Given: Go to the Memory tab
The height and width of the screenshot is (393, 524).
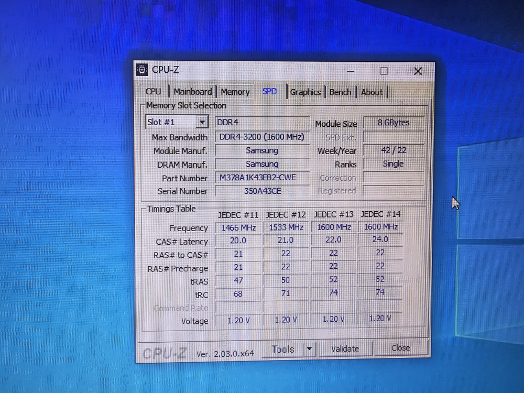Looking at the screenshot, I should coord(235,92).
